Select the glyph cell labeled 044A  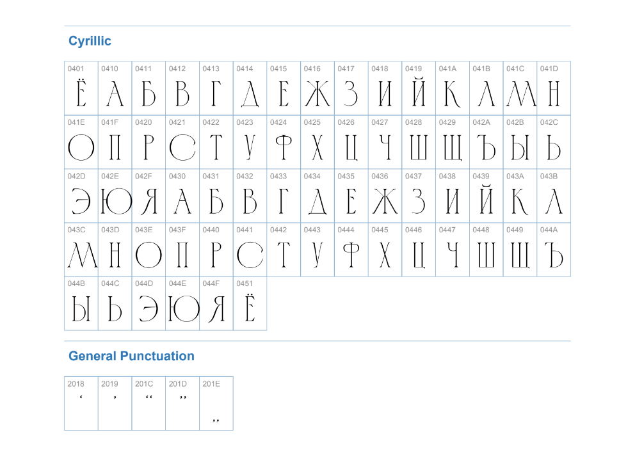pos(554,250)
